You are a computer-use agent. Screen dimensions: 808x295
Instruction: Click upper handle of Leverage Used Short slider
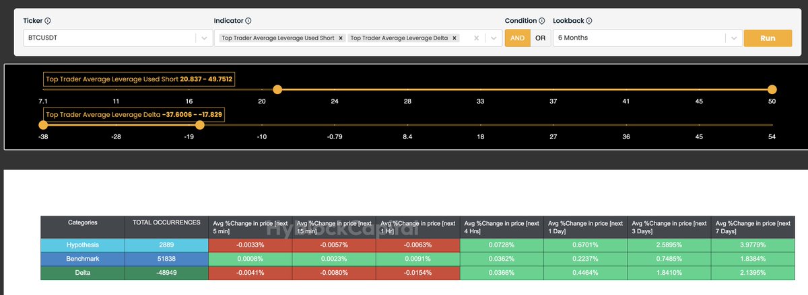(772, 89)
